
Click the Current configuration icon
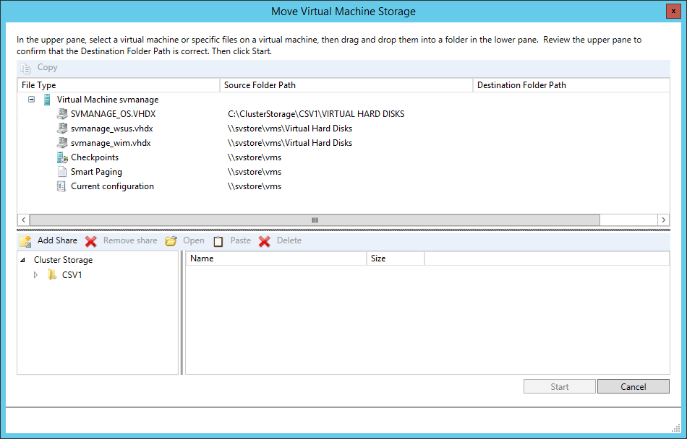[61, 186]
